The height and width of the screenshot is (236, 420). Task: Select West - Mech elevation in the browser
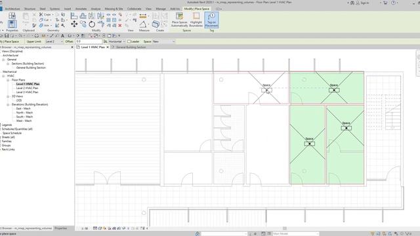point(24,121)
